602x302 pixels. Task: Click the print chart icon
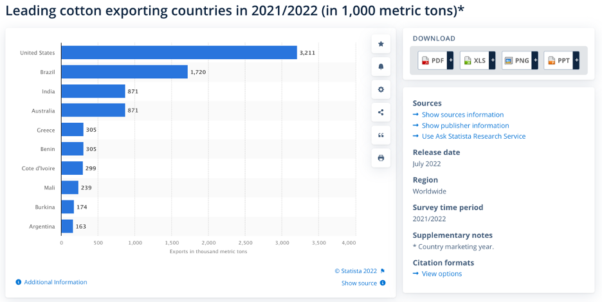[x=381, y=158]
